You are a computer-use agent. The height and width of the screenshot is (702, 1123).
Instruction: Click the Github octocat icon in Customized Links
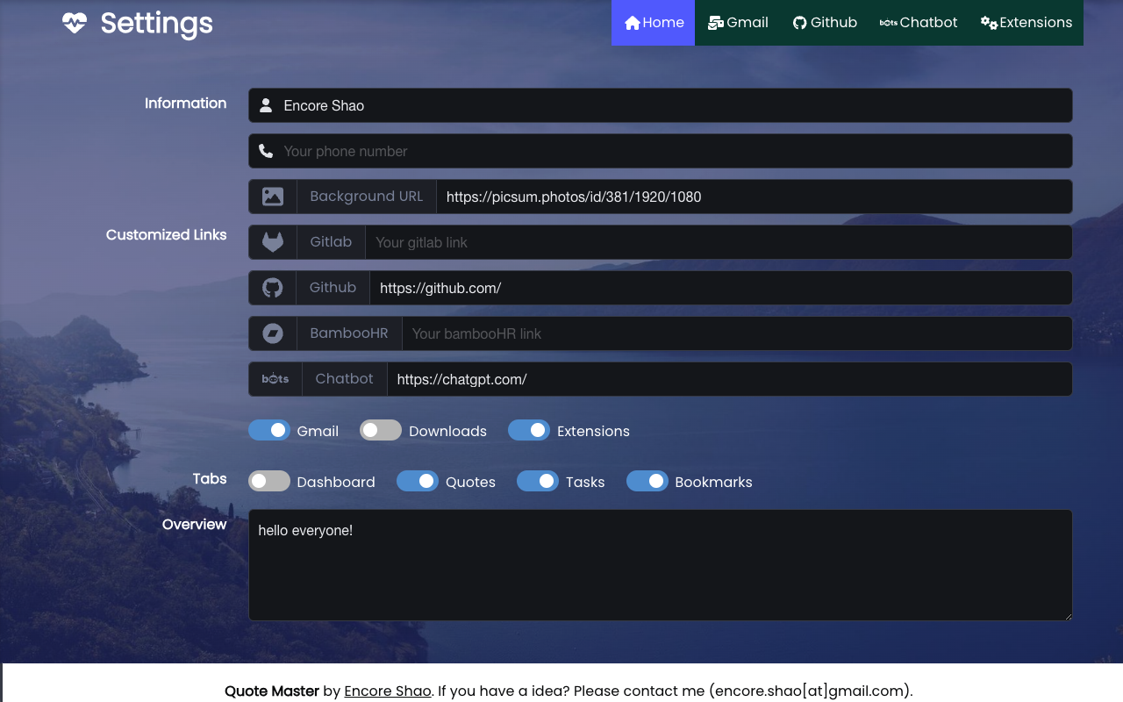coord(272,287)
